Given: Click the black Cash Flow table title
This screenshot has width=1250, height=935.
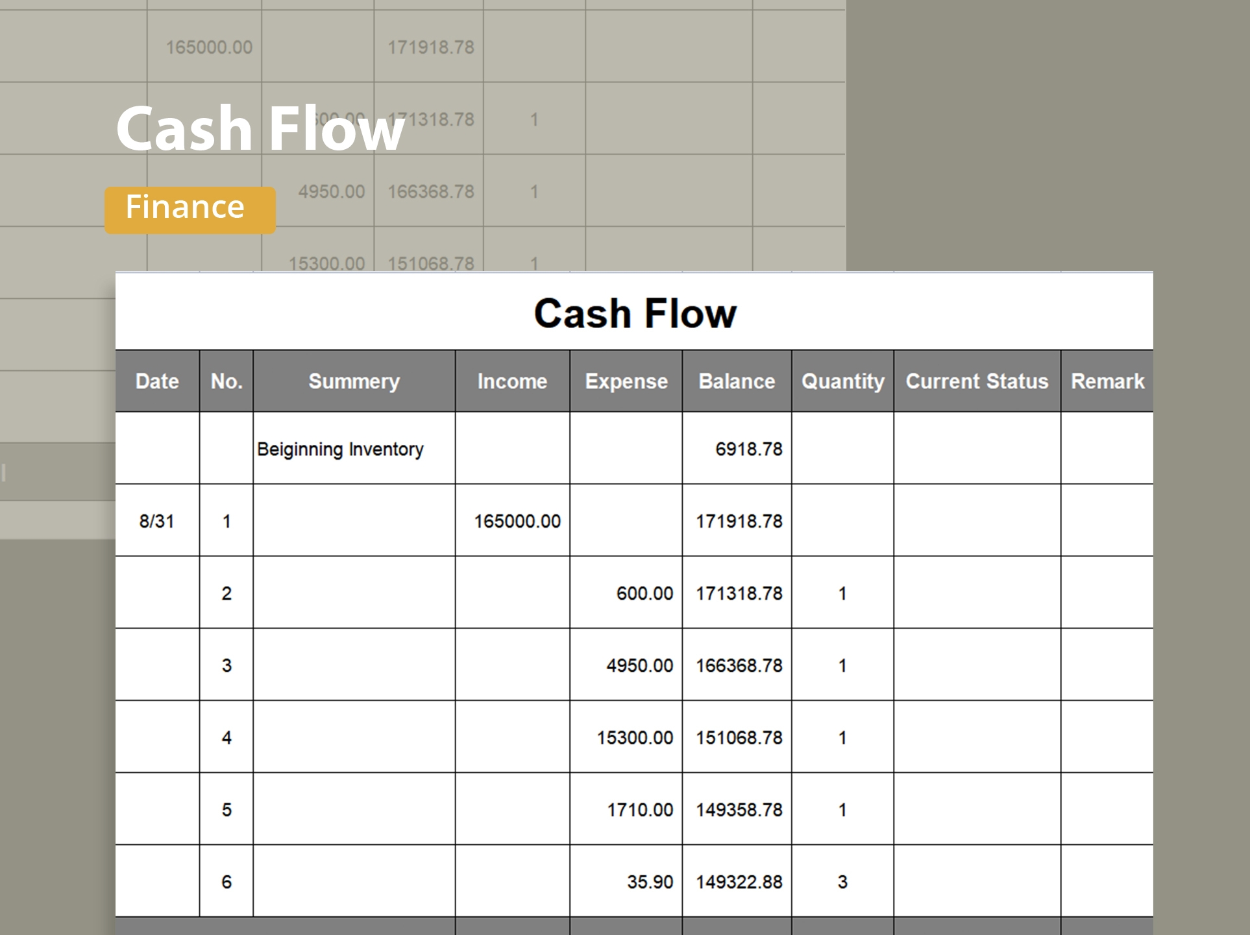Looking at the screenshot, I should (x=635, y=314).
